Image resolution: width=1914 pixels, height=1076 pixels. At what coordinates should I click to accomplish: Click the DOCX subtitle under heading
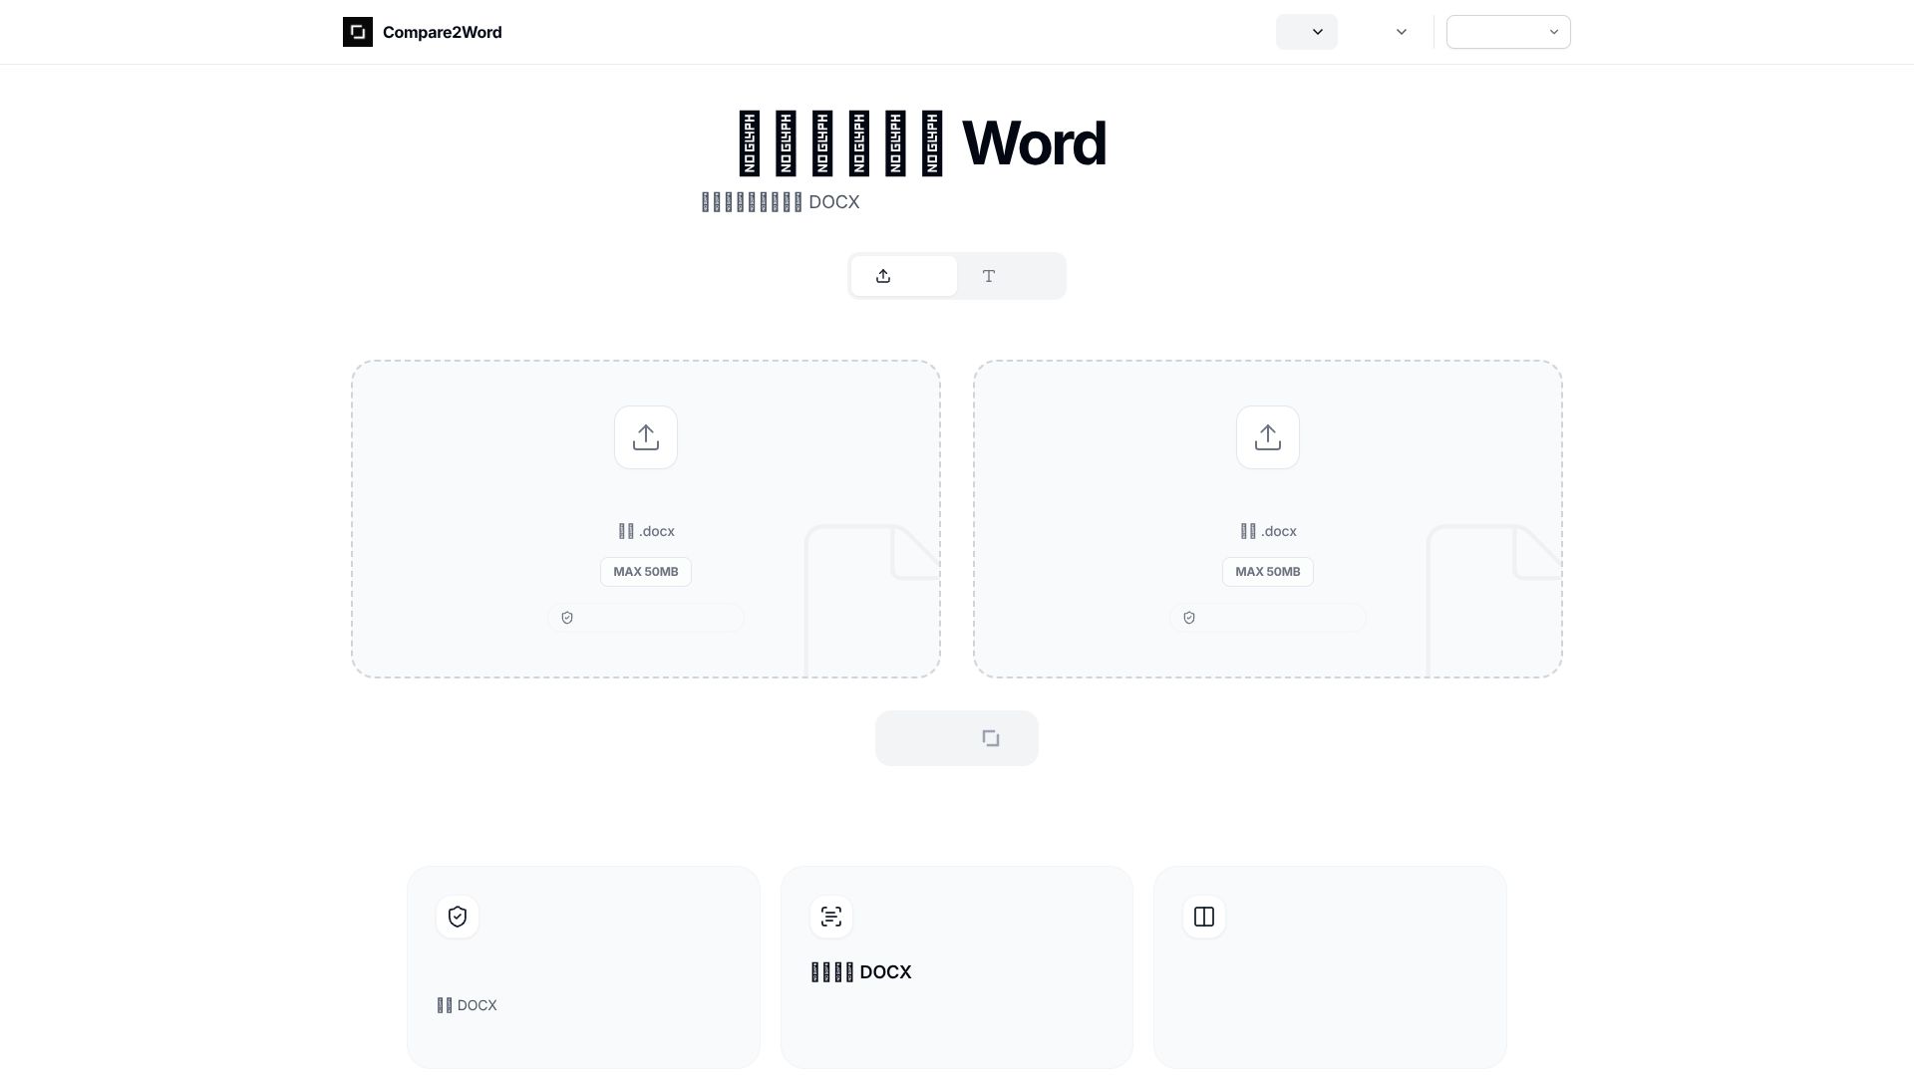click(x=781, y=202)
